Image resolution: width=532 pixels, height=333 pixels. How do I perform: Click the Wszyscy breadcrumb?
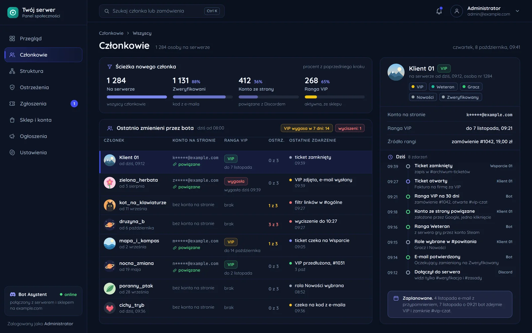pos(142,33)
